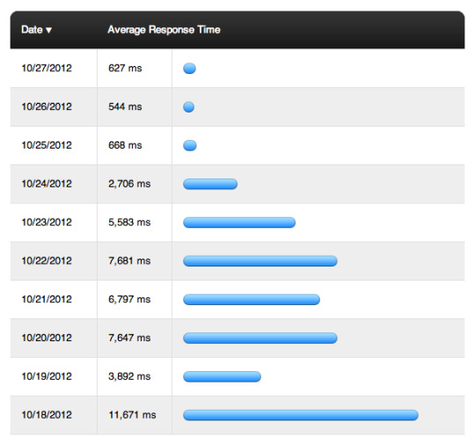Click the Average Response Time header
Image resolution: width=475 pixels, height=445 pixels.
coord(164,30)
